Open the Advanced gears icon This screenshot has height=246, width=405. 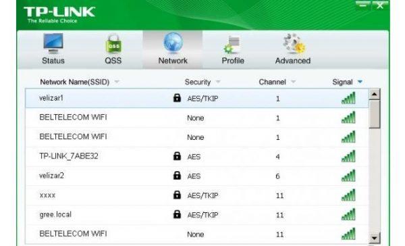click(x=294, y=43)
